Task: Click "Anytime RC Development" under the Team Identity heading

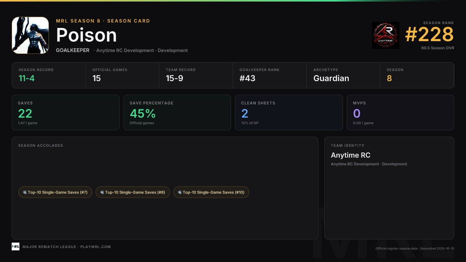Action: click(x=355, y=164)
